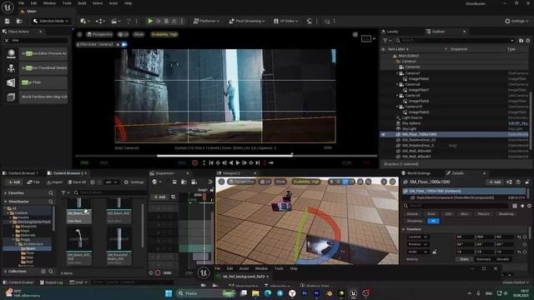Select the SM_Rounded Beam asset thumbnail
534x300 pixels.
coord(119,246)
